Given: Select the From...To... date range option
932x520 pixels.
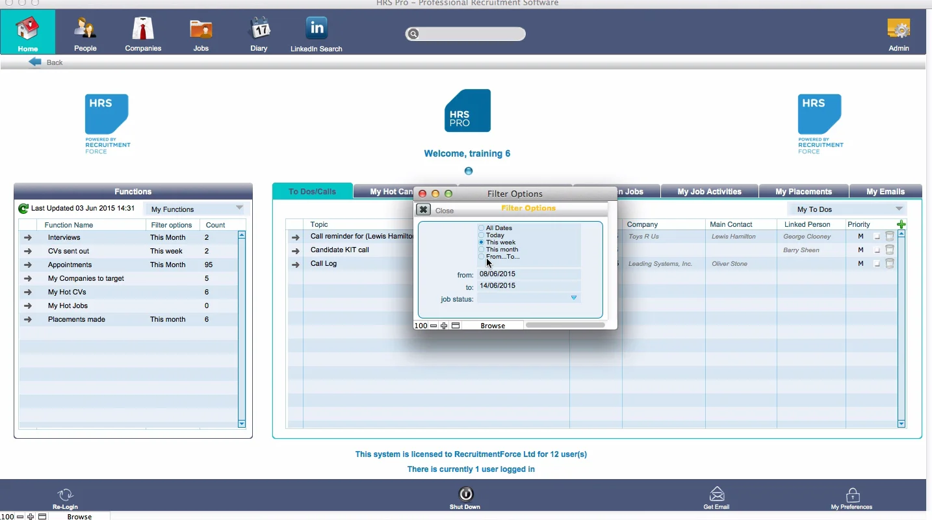Looking at the screenshot, I should click(x=482, y=257).
